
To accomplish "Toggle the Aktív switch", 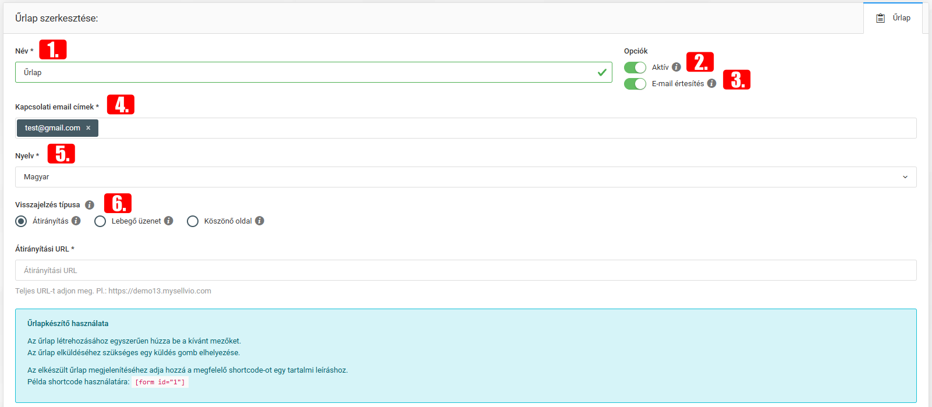I will [x=635, y=68].
